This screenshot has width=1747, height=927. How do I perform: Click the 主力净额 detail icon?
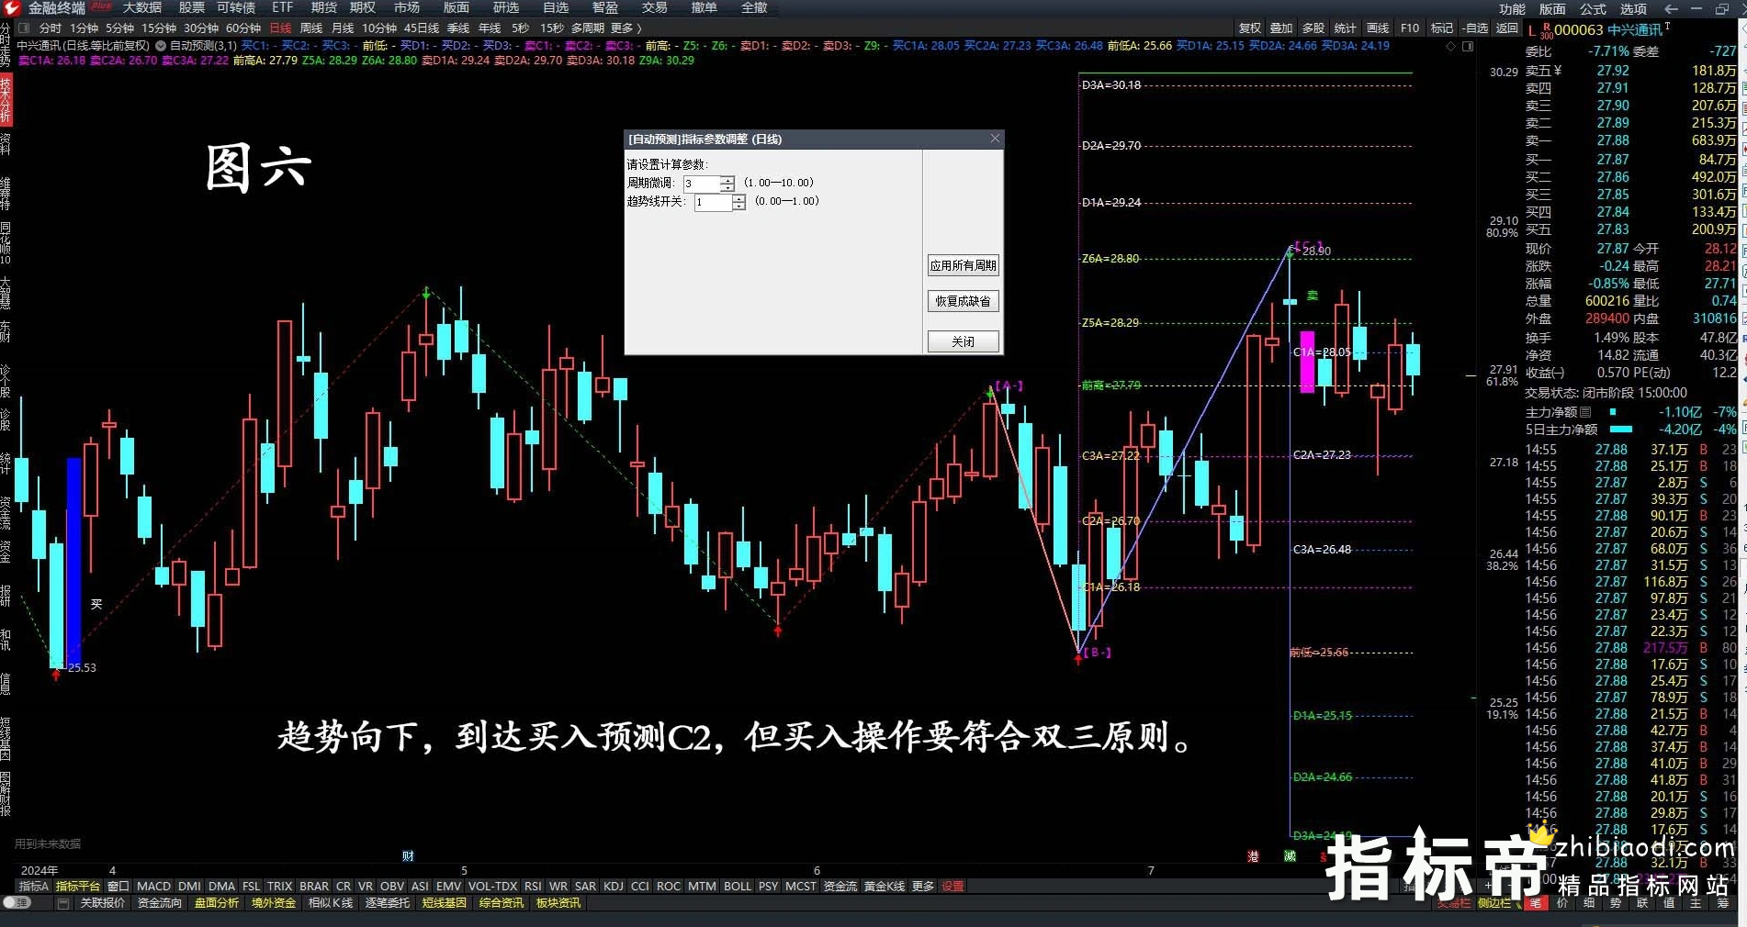pos(1585,413)
